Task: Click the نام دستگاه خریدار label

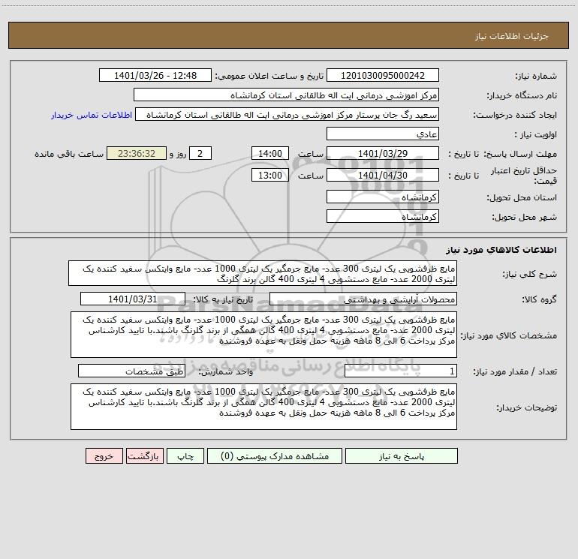Action: 522,95
